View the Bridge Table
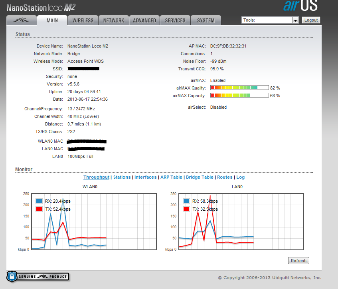338x289 pixels. (200, 177)
